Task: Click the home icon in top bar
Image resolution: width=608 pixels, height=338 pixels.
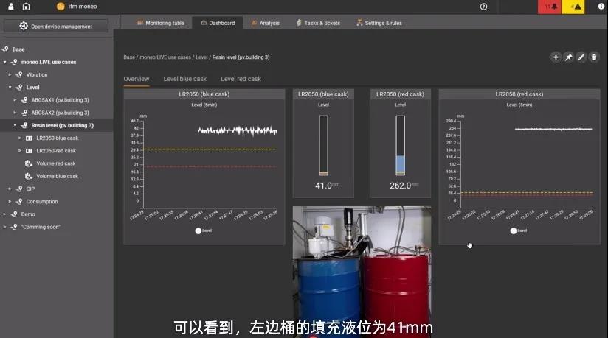Action: tap(27, 7)
